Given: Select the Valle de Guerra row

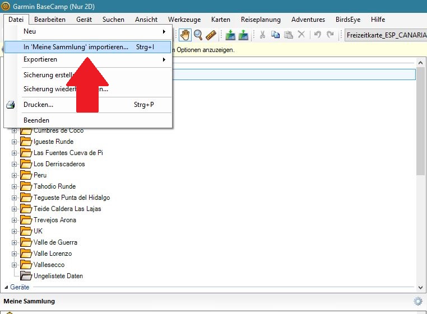Looking at the screenshot, I should [55, 242].
